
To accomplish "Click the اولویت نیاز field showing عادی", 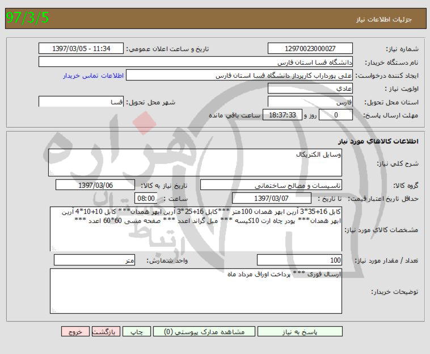I will tap(310, 89).
